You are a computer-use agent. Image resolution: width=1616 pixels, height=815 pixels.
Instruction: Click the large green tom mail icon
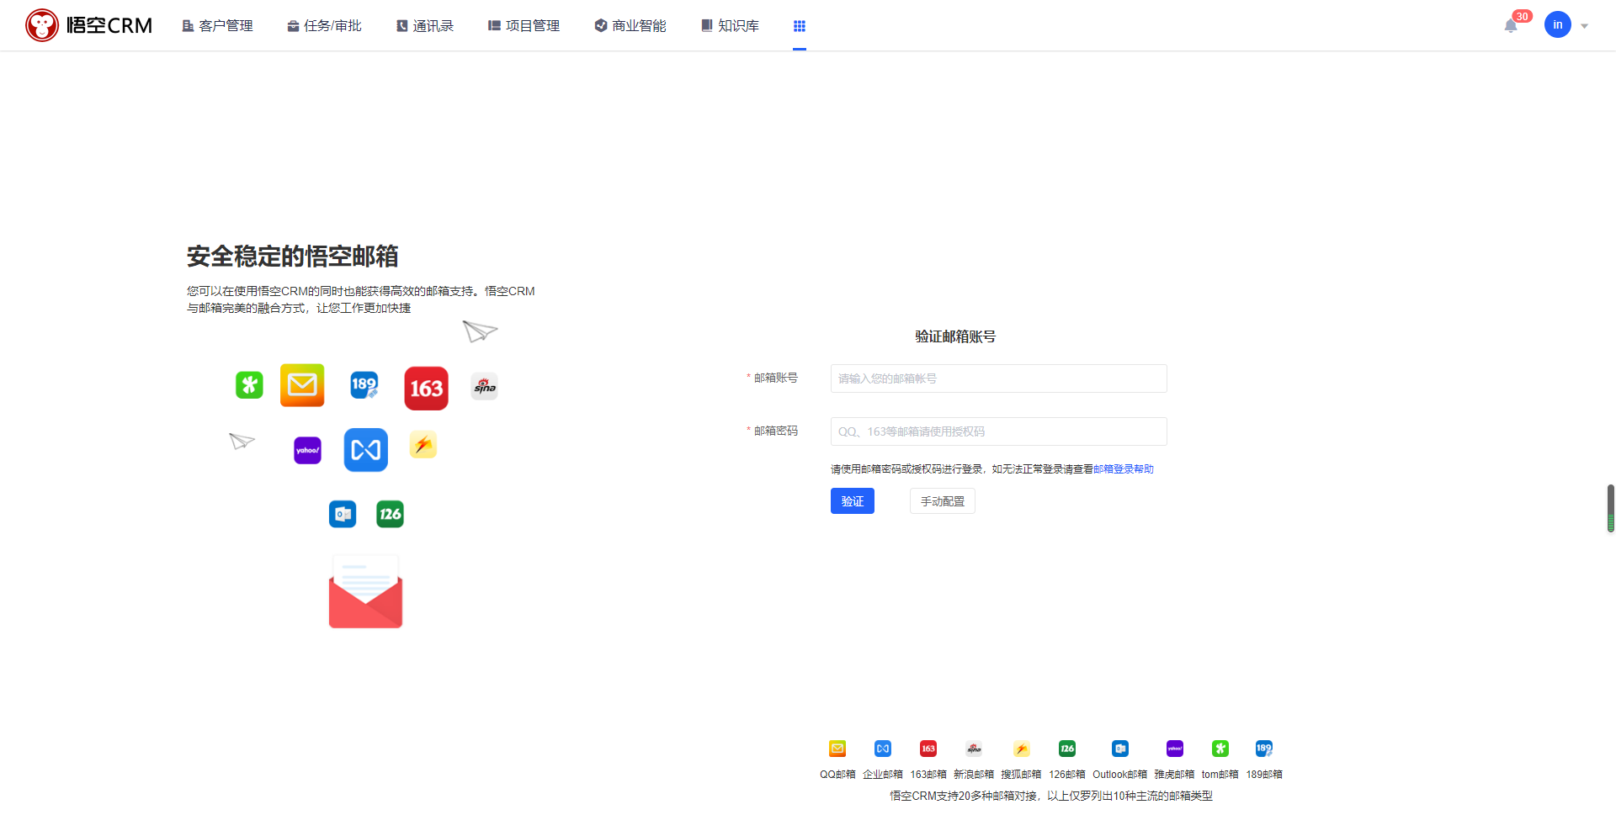pos(249,385)
